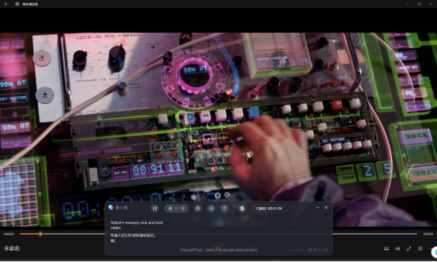Open the volume speaker icon
The image size is (437, 262).
pyautogui.click(x=398, y=248)
